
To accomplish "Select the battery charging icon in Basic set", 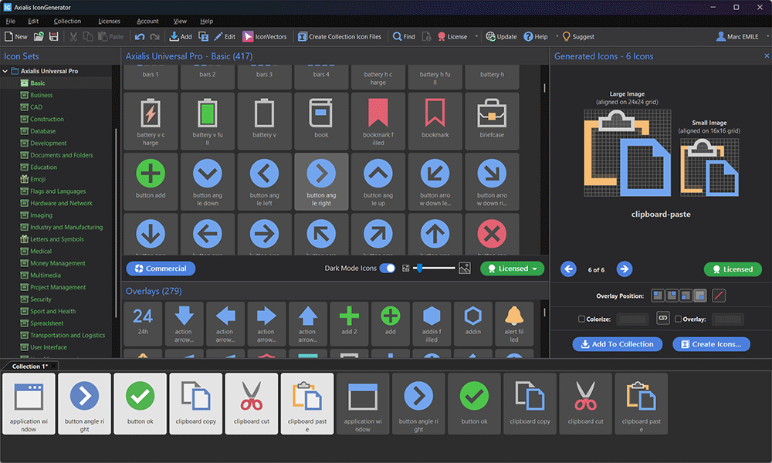I will point(150,120).
